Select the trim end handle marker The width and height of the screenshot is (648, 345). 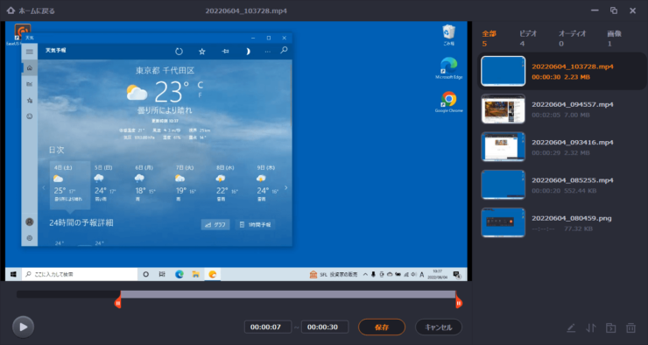point(458,303)
